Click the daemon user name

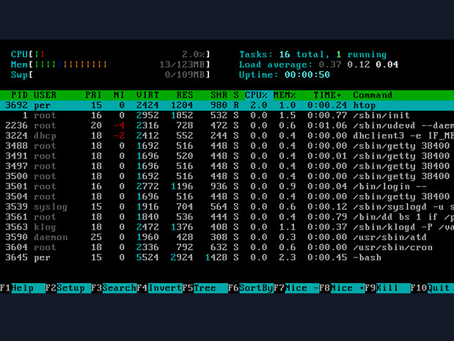(51, 237)
